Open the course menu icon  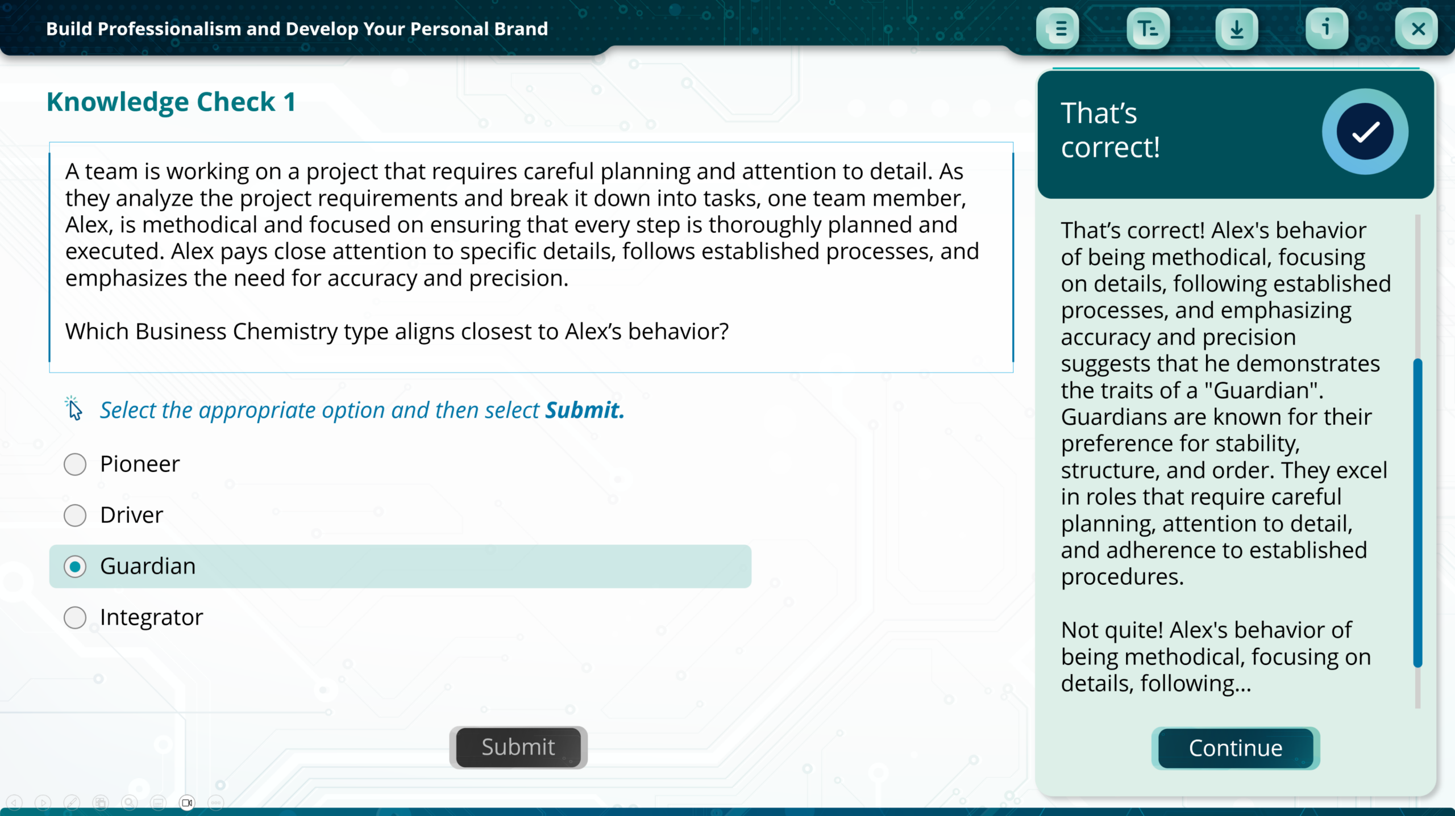(x=1058, y=29)
